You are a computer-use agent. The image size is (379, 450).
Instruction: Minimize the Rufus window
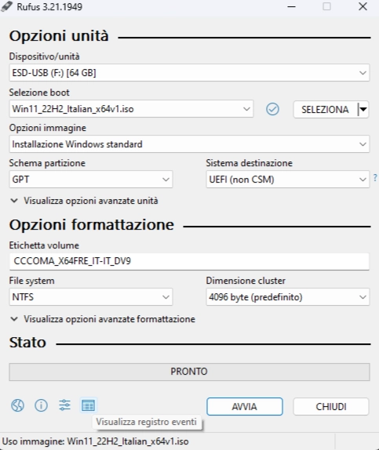coord(291,6)
